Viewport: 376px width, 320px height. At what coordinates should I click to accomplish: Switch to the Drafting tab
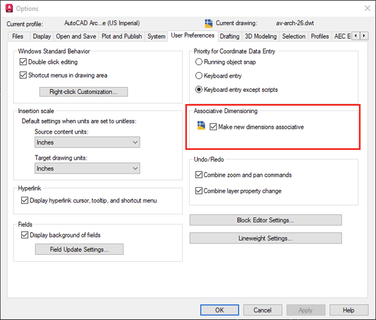[229, 36]
